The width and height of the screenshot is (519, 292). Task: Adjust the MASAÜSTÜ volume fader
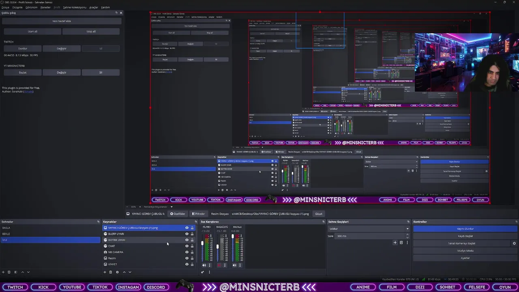(x=217, y=247)
